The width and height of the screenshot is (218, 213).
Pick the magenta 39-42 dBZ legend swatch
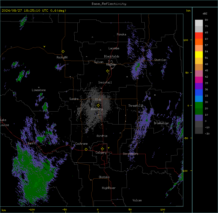[x=199, y=80]
